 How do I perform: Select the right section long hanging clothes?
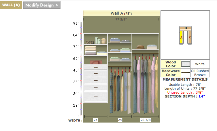point(146,84)
